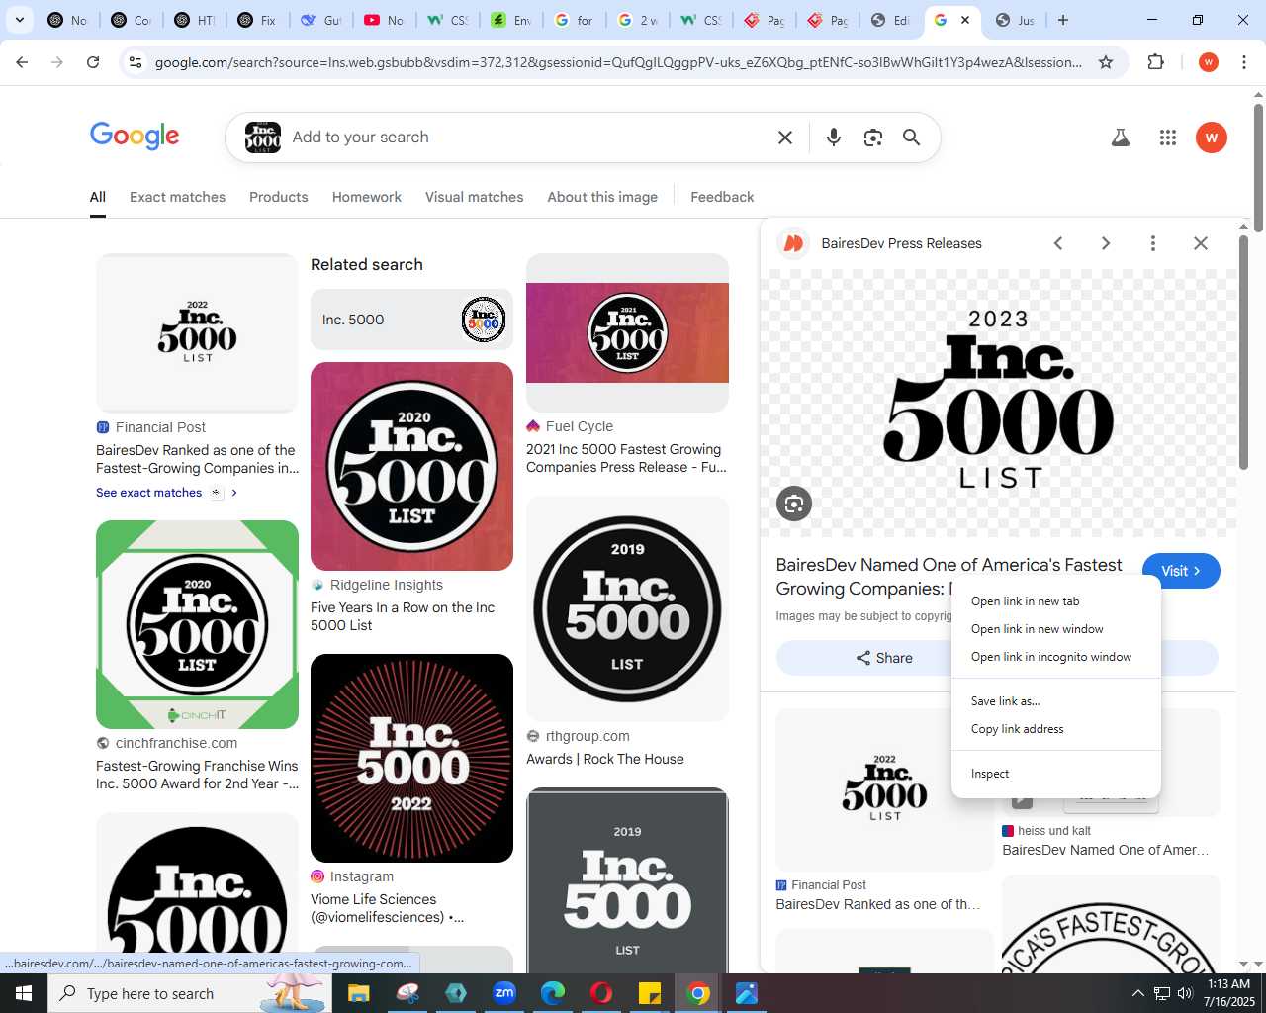The height and width of the screenshot is (1013, 1266).
Task: Open Search Labs flask icon
Action: pyautogui.click(x=1121, y=138)
